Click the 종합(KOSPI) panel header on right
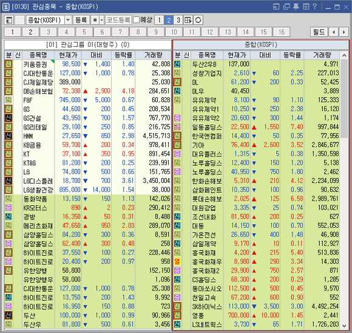The height and width of the screenshot is (333, 352). pyautogui.click(x=260, y=44)
